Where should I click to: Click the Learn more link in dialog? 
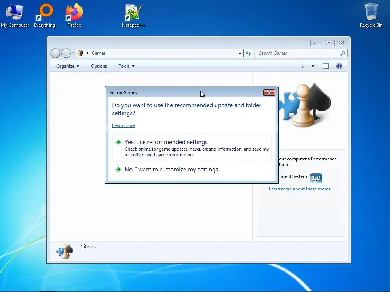click(123, 125)
